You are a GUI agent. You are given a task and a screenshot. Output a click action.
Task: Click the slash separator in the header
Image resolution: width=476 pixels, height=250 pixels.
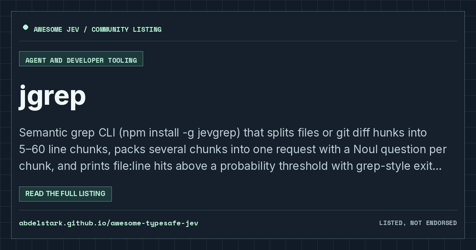pos(85,29)
